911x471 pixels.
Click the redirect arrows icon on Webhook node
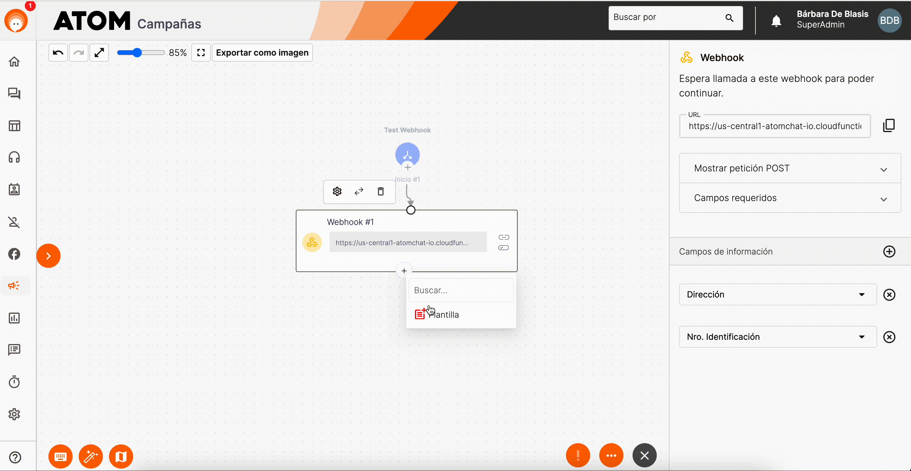359,191
